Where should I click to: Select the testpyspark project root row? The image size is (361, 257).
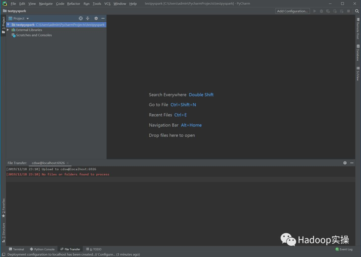(56, 25)
